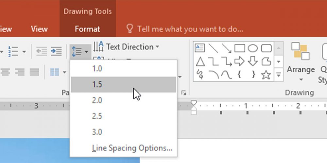The width and height of the screenshot is (327, 163).
Task: Open the View tab
Action: pos(39,29)
